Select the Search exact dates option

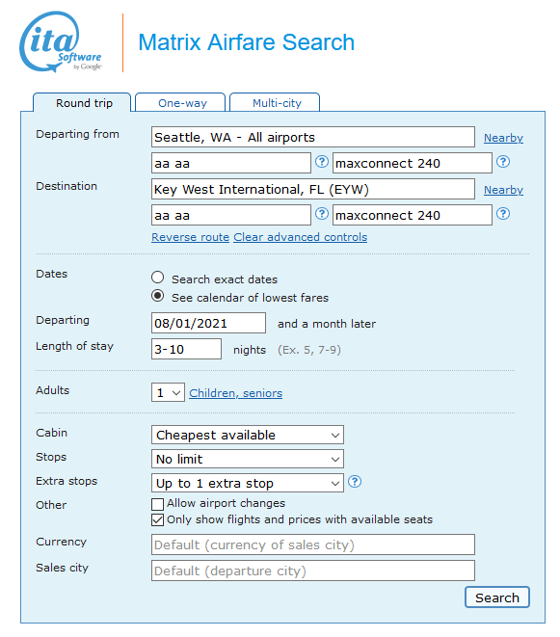[158, 278]
